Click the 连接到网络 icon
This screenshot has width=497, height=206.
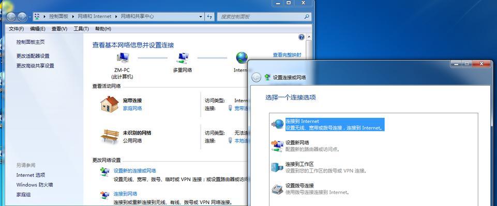104,195
